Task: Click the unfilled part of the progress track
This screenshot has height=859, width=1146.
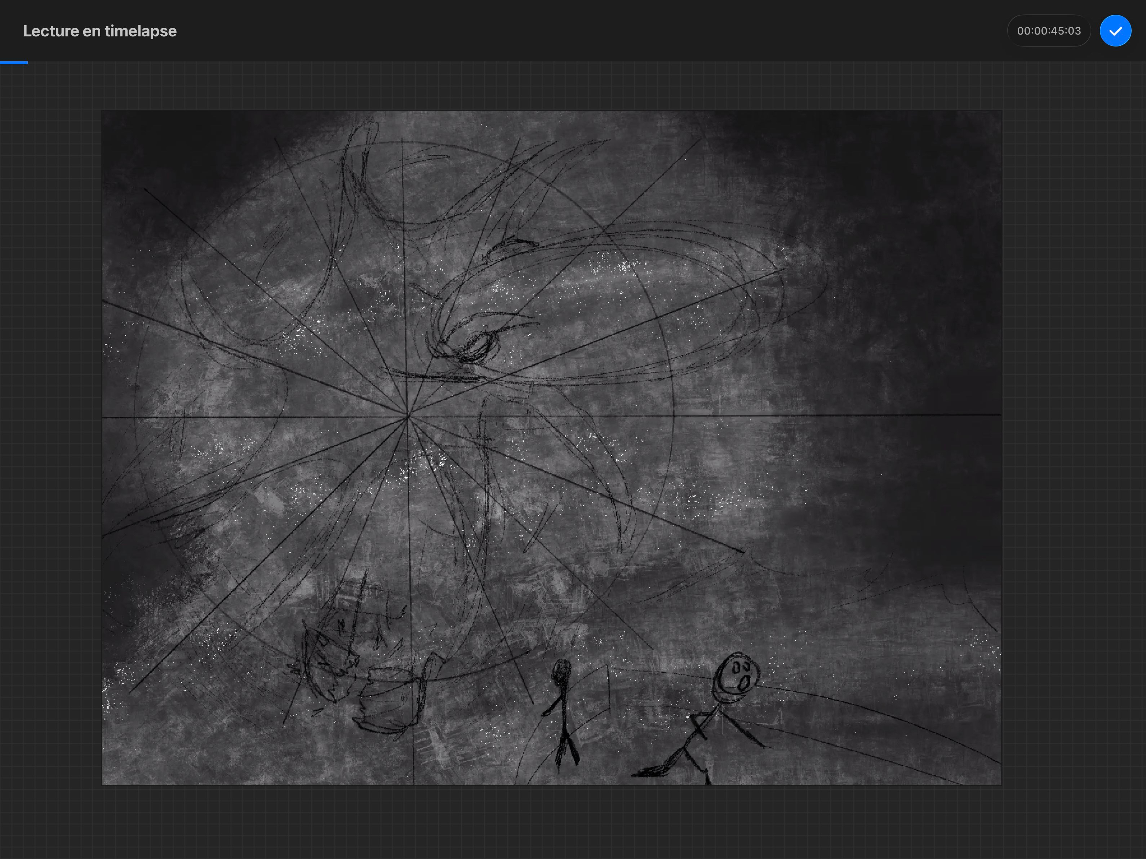Action: [570, 63]
